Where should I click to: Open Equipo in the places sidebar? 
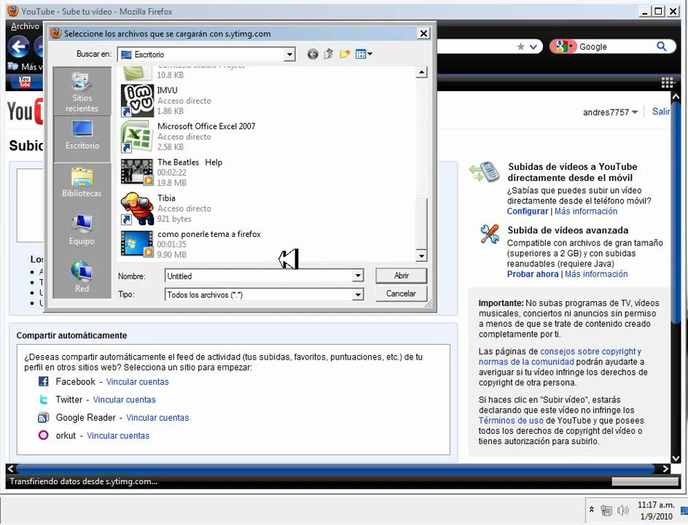point(82,230)
